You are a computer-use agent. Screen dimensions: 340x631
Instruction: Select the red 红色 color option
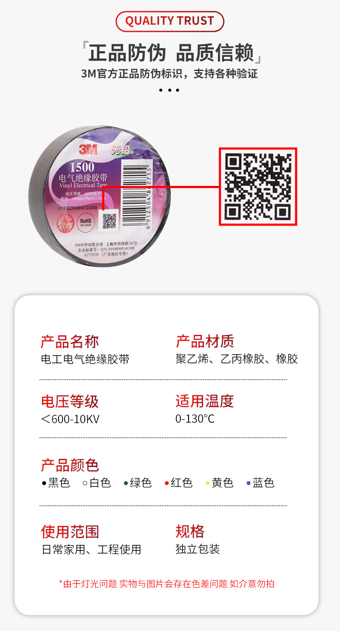pyautogui.click(x=178, y=483)
